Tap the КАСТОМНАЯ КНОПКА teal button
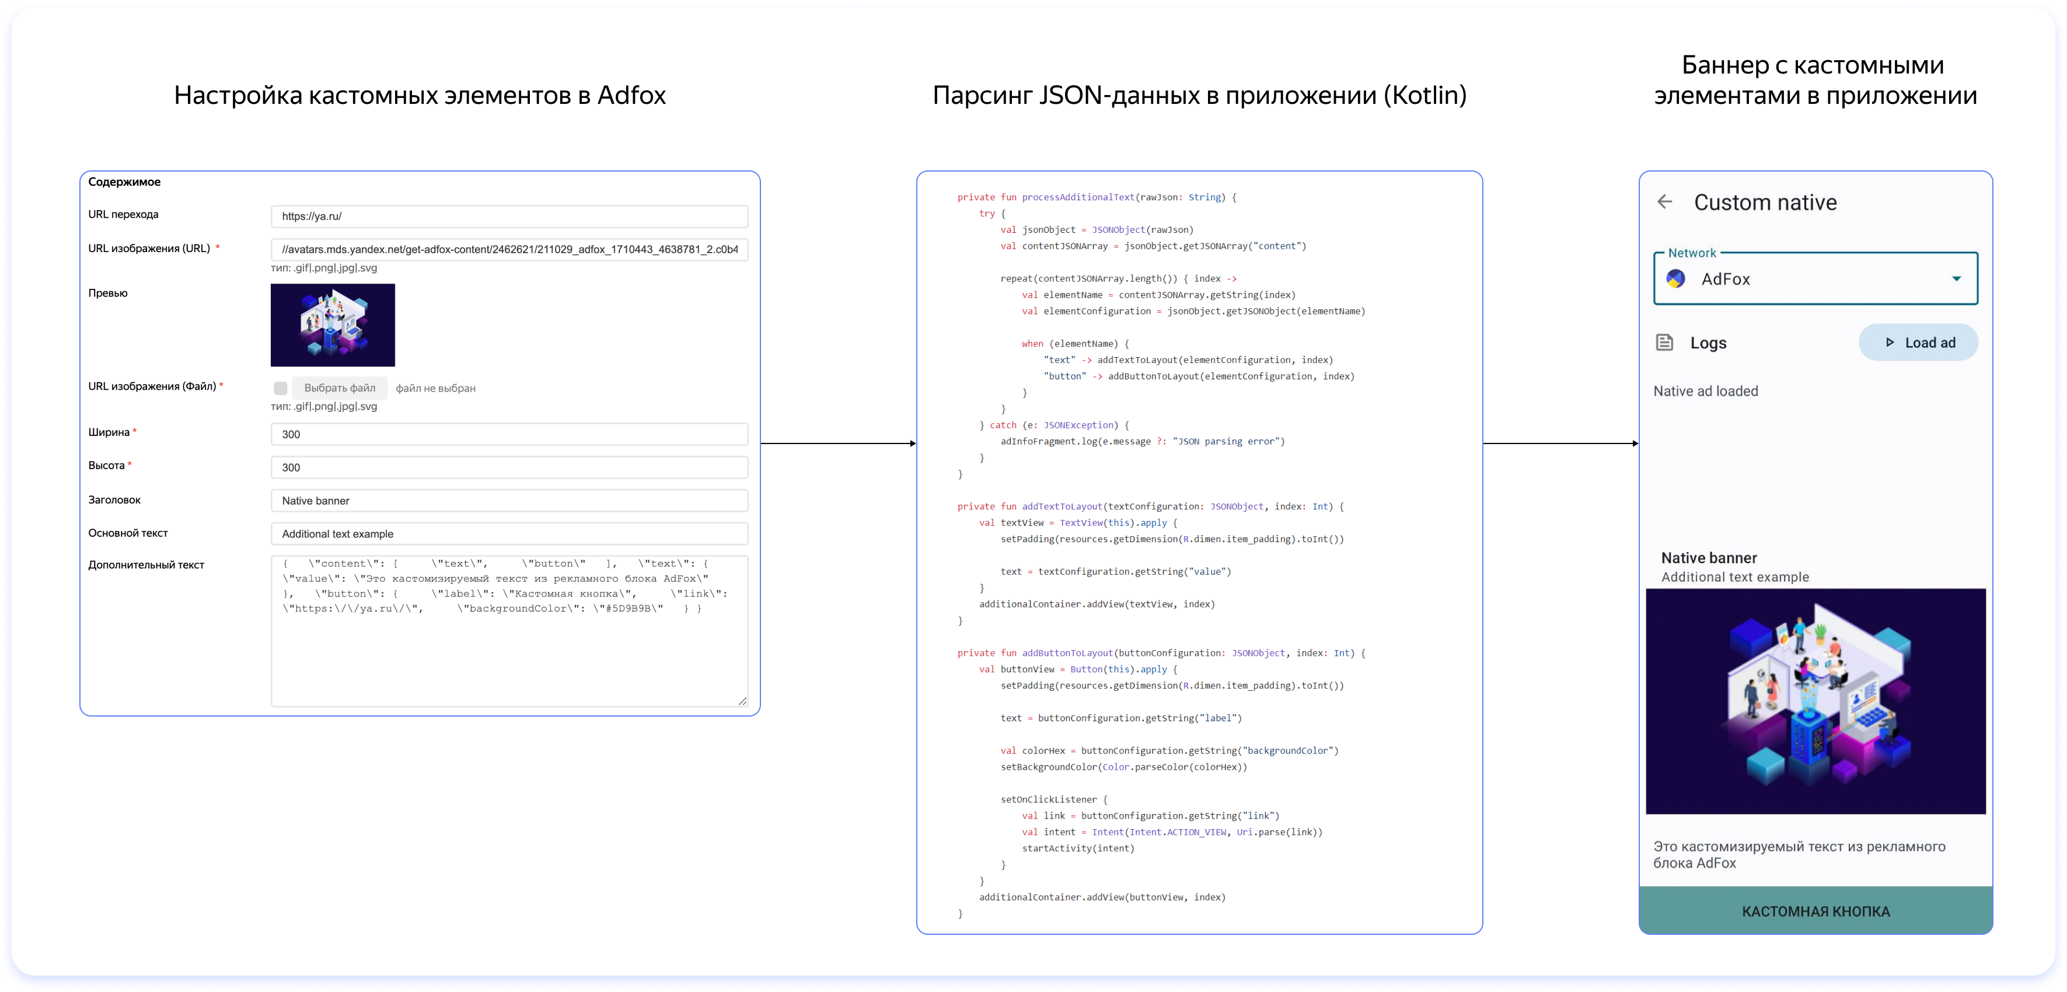 (x=1815, y=911)
